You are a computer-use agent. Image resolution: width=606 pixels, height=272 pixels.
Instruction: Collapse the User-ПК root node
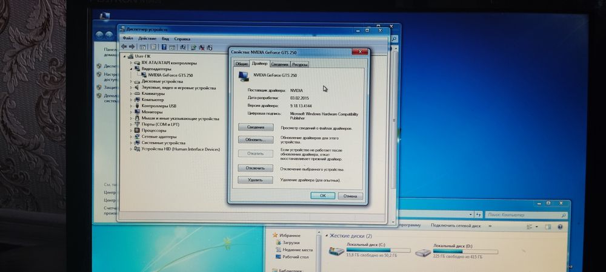coord(125,56)
